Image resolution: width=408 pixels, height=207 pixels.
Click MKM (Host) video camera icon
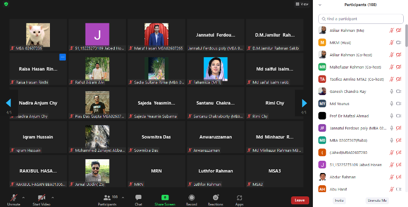point(398,42)
